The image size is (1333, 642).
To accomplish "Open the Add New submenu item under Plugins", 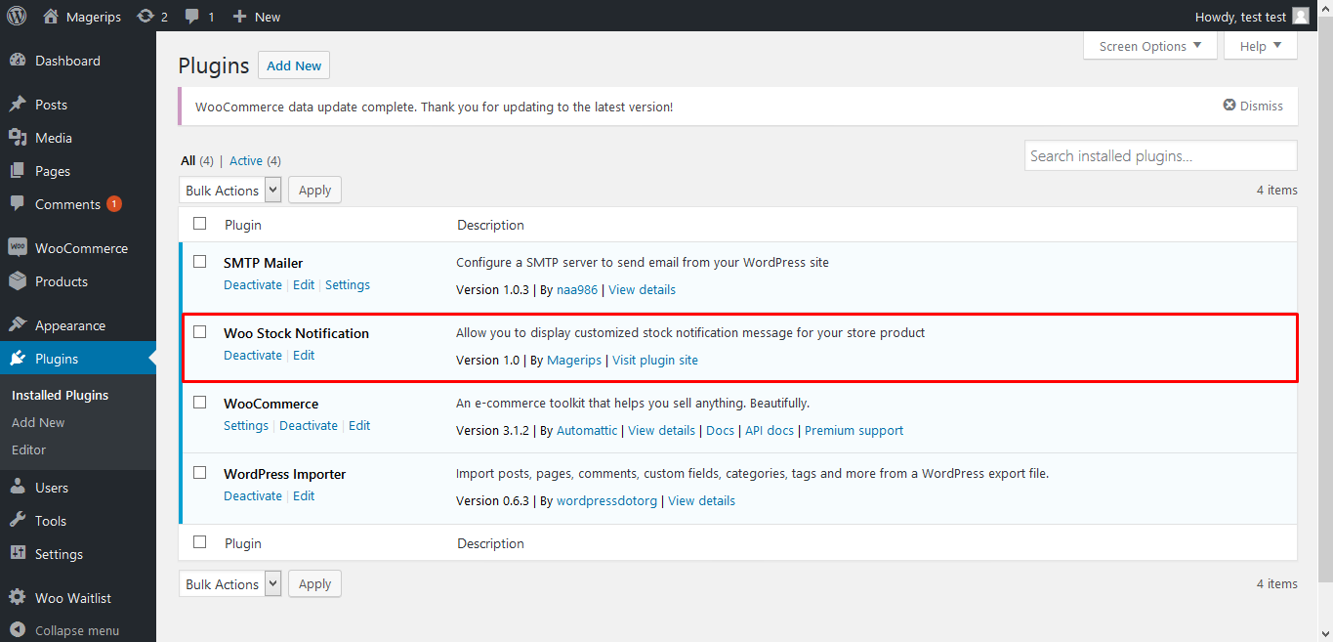I will (38, 422).
